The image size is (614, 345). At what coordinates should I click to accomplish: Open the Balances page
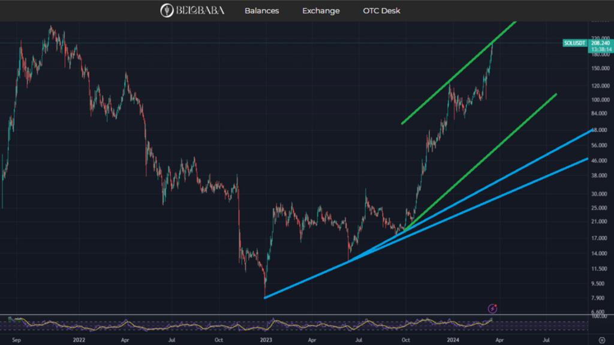(261, 11)
